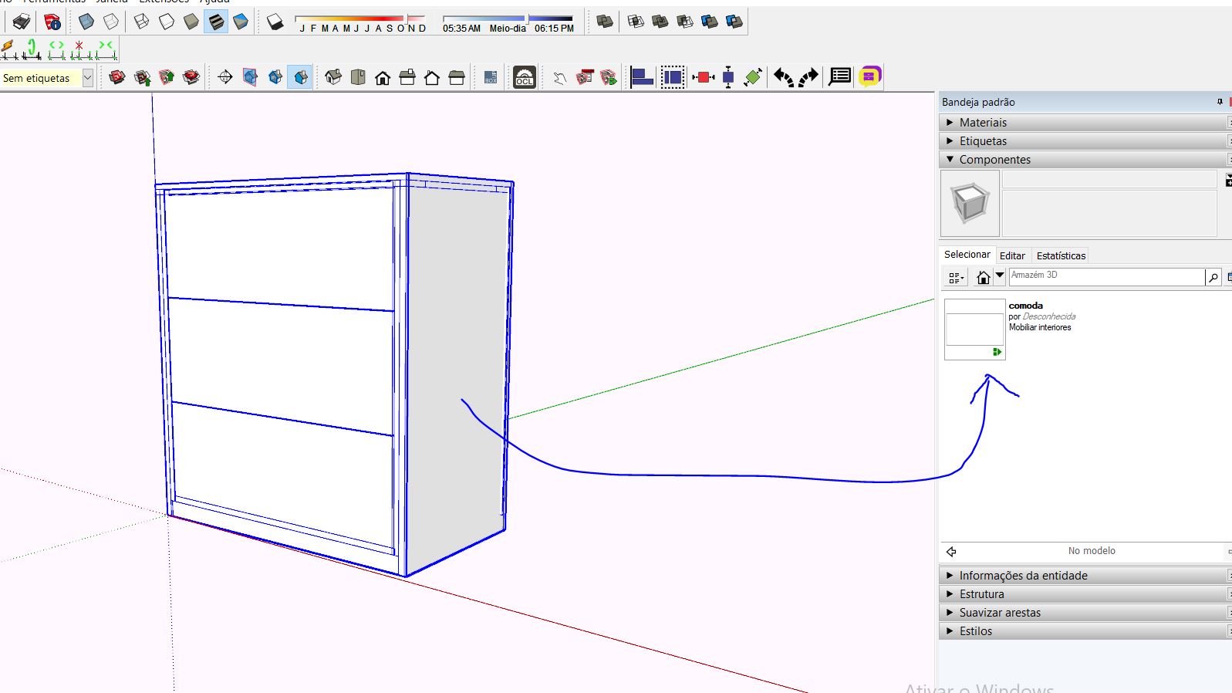Select the Interact hand tool
Screen dimensions: 1232x693
[560, 77]
